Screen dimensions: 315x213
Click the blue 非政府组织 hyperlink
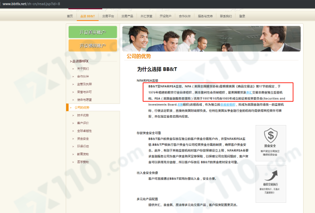(228, 105)
